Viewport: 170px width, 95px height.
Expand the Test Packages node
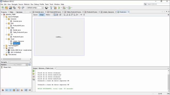click(x=4, y=46)
